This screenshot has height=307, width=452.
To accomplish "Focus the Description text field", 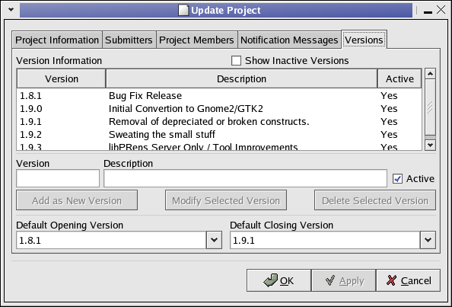I will click(x=245, y=178).
